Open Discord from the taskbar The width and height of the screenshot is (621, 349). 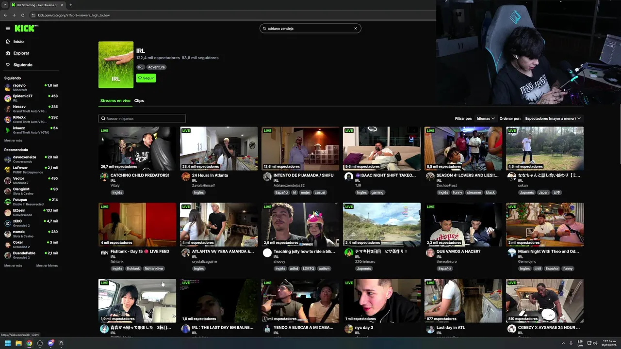click(x=50, y=343)
